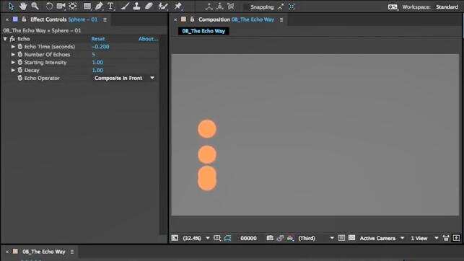Switch to the 08_The Echo Way timeline tab
This screenshot has width=464, height=261.
tap(43, 252)
